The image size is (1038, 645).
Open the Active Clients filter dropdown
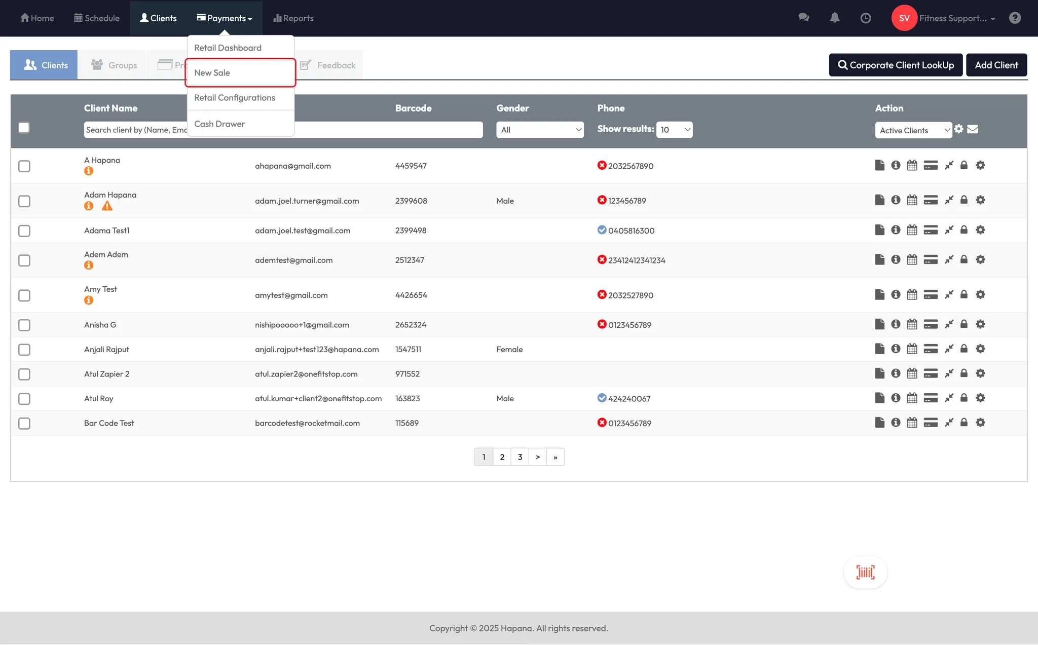913,130
